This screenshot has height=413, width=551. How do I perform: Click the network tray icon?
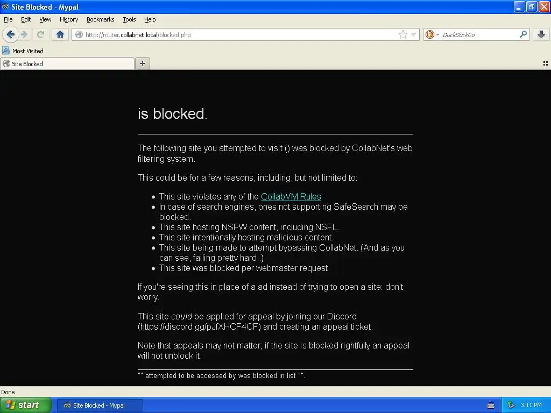(511, 405)
